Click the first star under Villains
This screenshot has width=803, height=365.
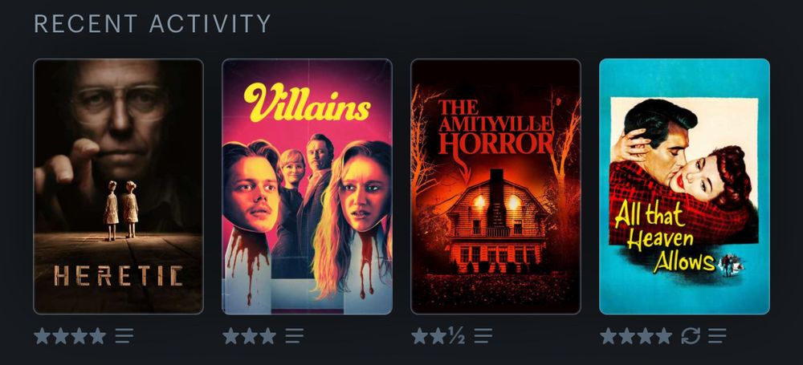[x=231, y=336]
